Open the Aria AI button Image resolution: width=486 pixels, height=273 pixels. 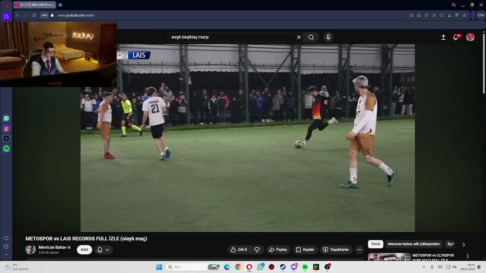[481, 15]
